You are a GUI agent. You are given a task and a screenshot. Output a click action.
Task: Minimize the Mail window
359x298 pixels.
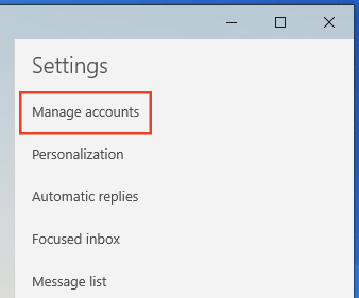click(231, 22)
